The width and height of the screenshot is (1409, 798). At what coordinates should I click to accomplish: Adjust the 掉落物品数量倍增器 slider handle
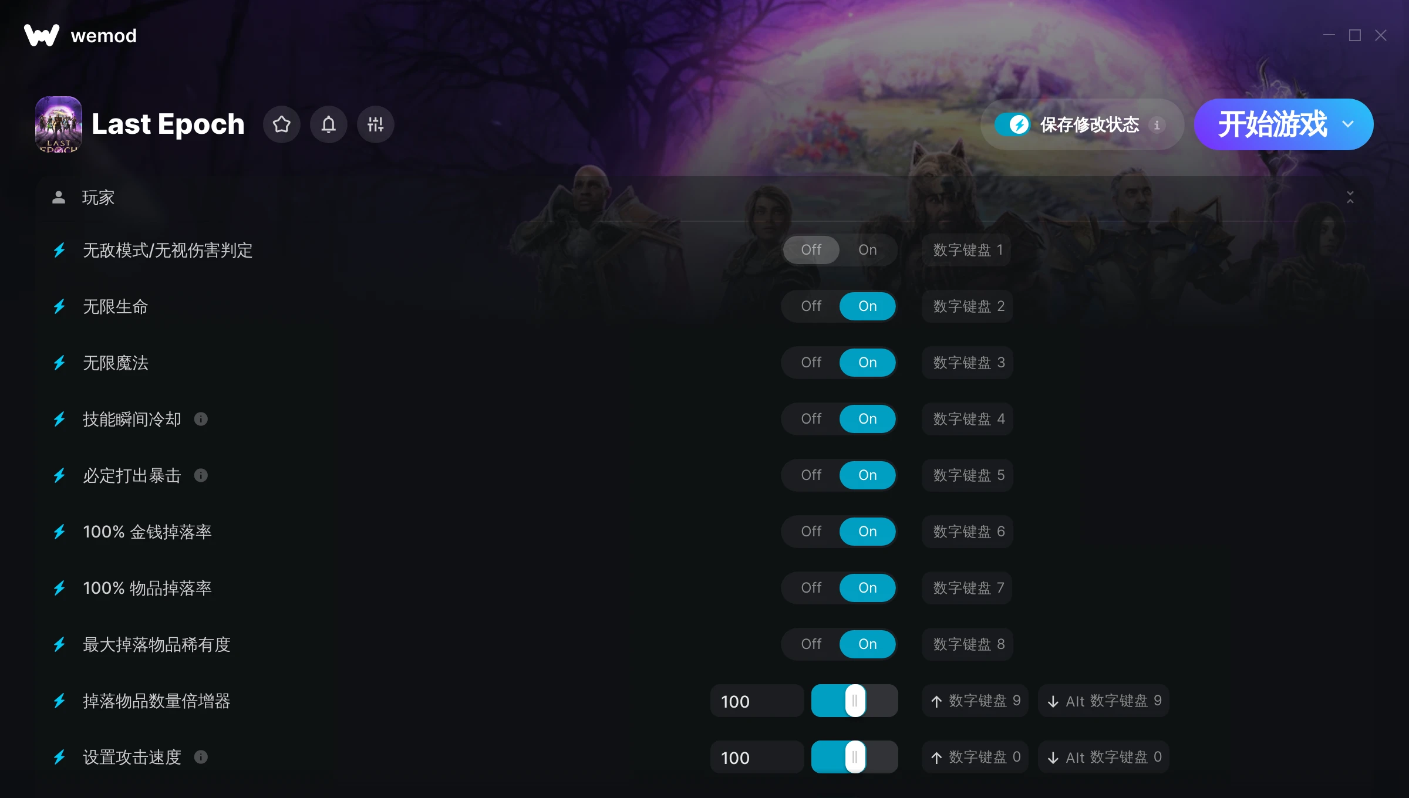coord(855,701)
